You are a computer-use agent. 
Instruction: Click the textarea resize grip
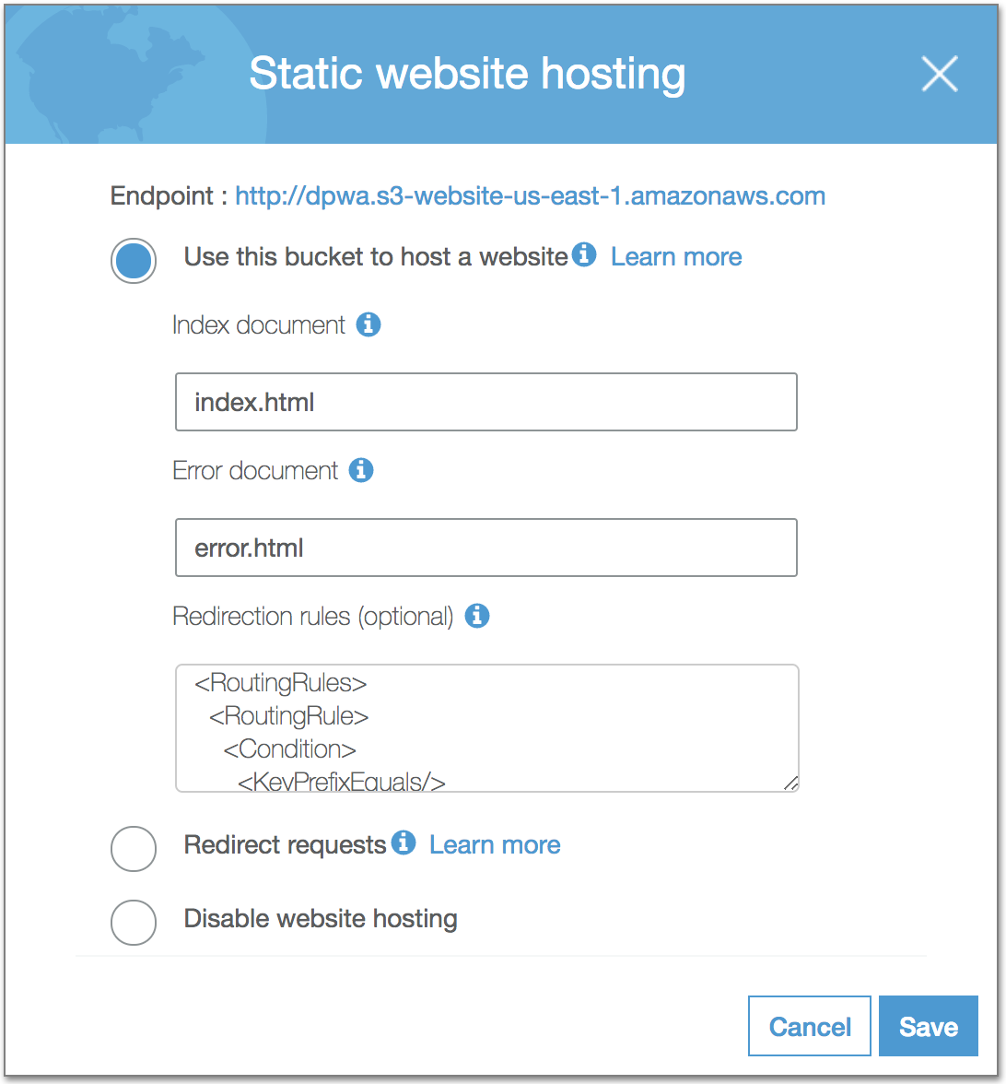click(790, 784)
